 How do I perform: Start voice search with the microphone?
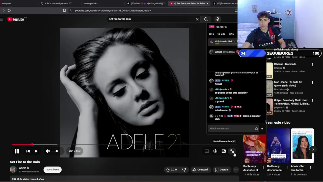click(x=218, y=19)
